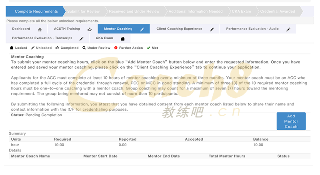The height and width of the screenshot is (175, 320).
Task: Click pencil icon beside Performance Evaluation - Transcript
Action: click(82, 39)
